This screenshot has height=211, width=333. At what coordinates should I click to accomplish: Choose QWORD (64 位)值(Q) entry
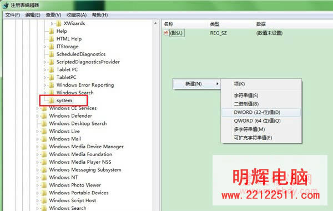coord(261,120)
